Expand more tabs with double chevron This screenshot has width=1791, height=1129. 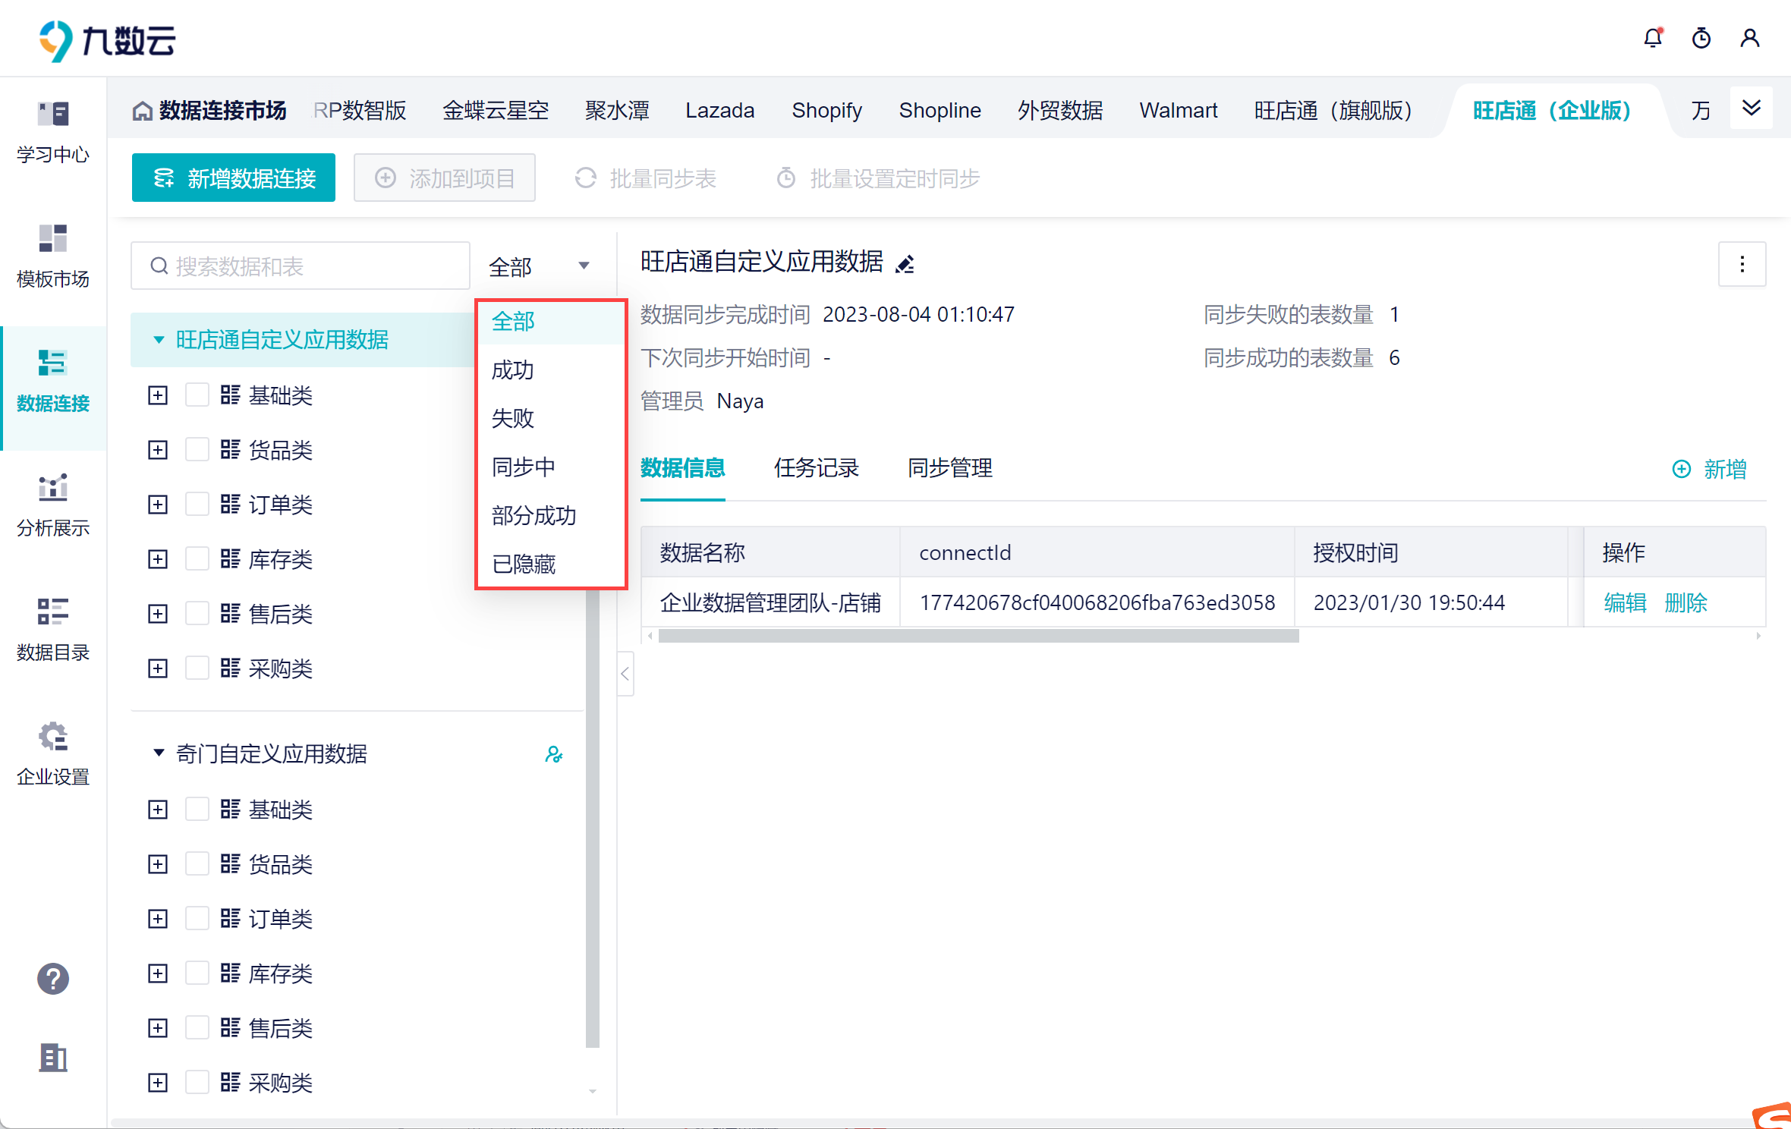tap(1751, 108)
